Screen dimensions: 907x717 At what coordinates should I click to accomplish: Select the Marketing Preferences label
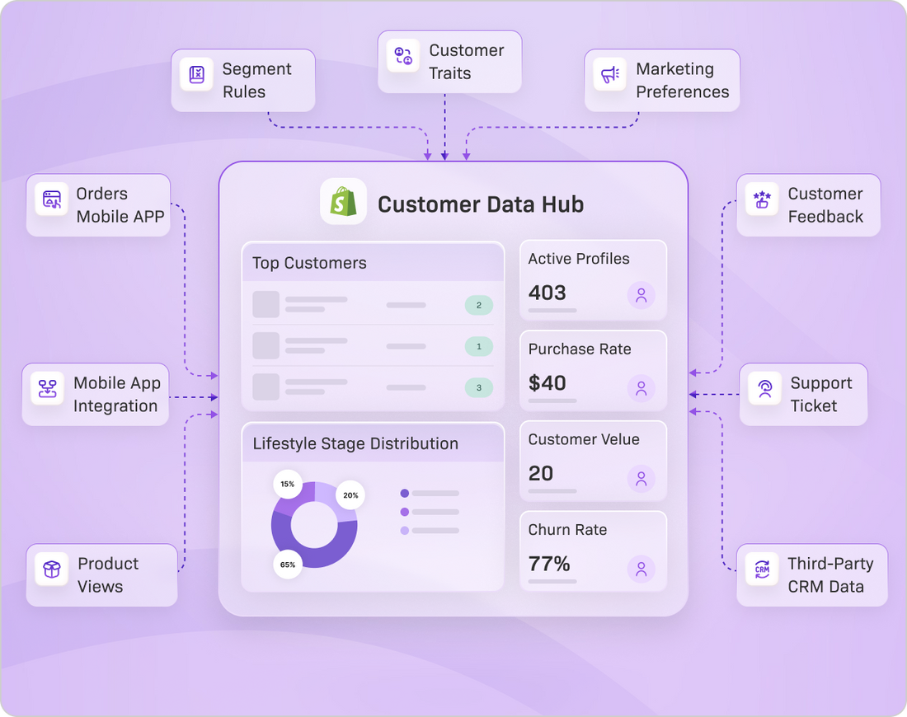coord(683,81)
